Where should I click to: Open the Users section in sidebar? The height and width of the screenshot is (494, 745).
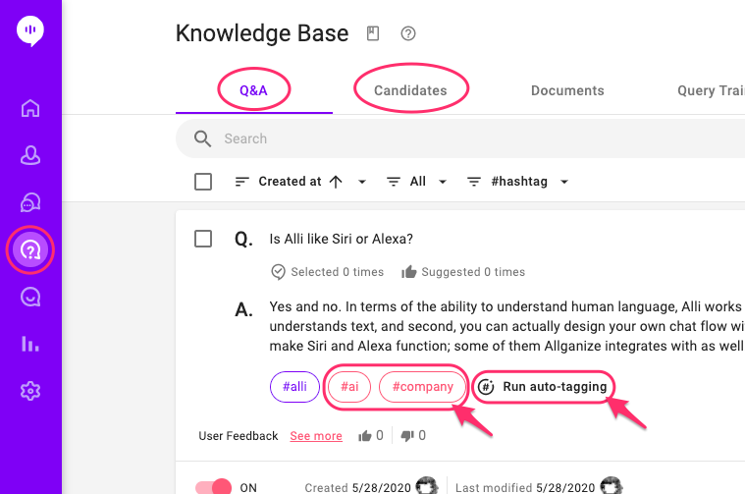pos(30,155)
